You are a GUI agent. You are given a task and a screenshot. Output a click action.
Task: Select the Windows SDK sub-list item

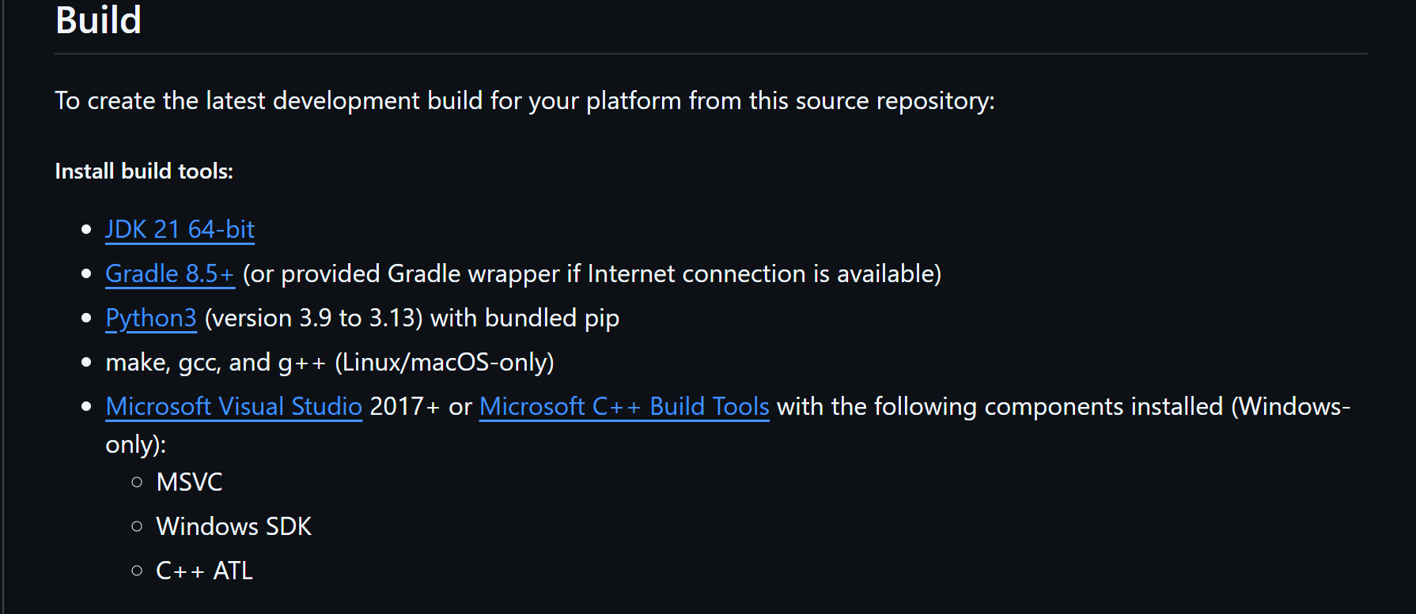point(234,526)
